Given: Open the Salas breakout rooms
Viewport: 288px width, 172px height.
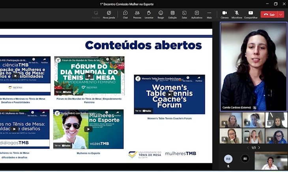Looking at the screenshot, I should click(184, 15).
